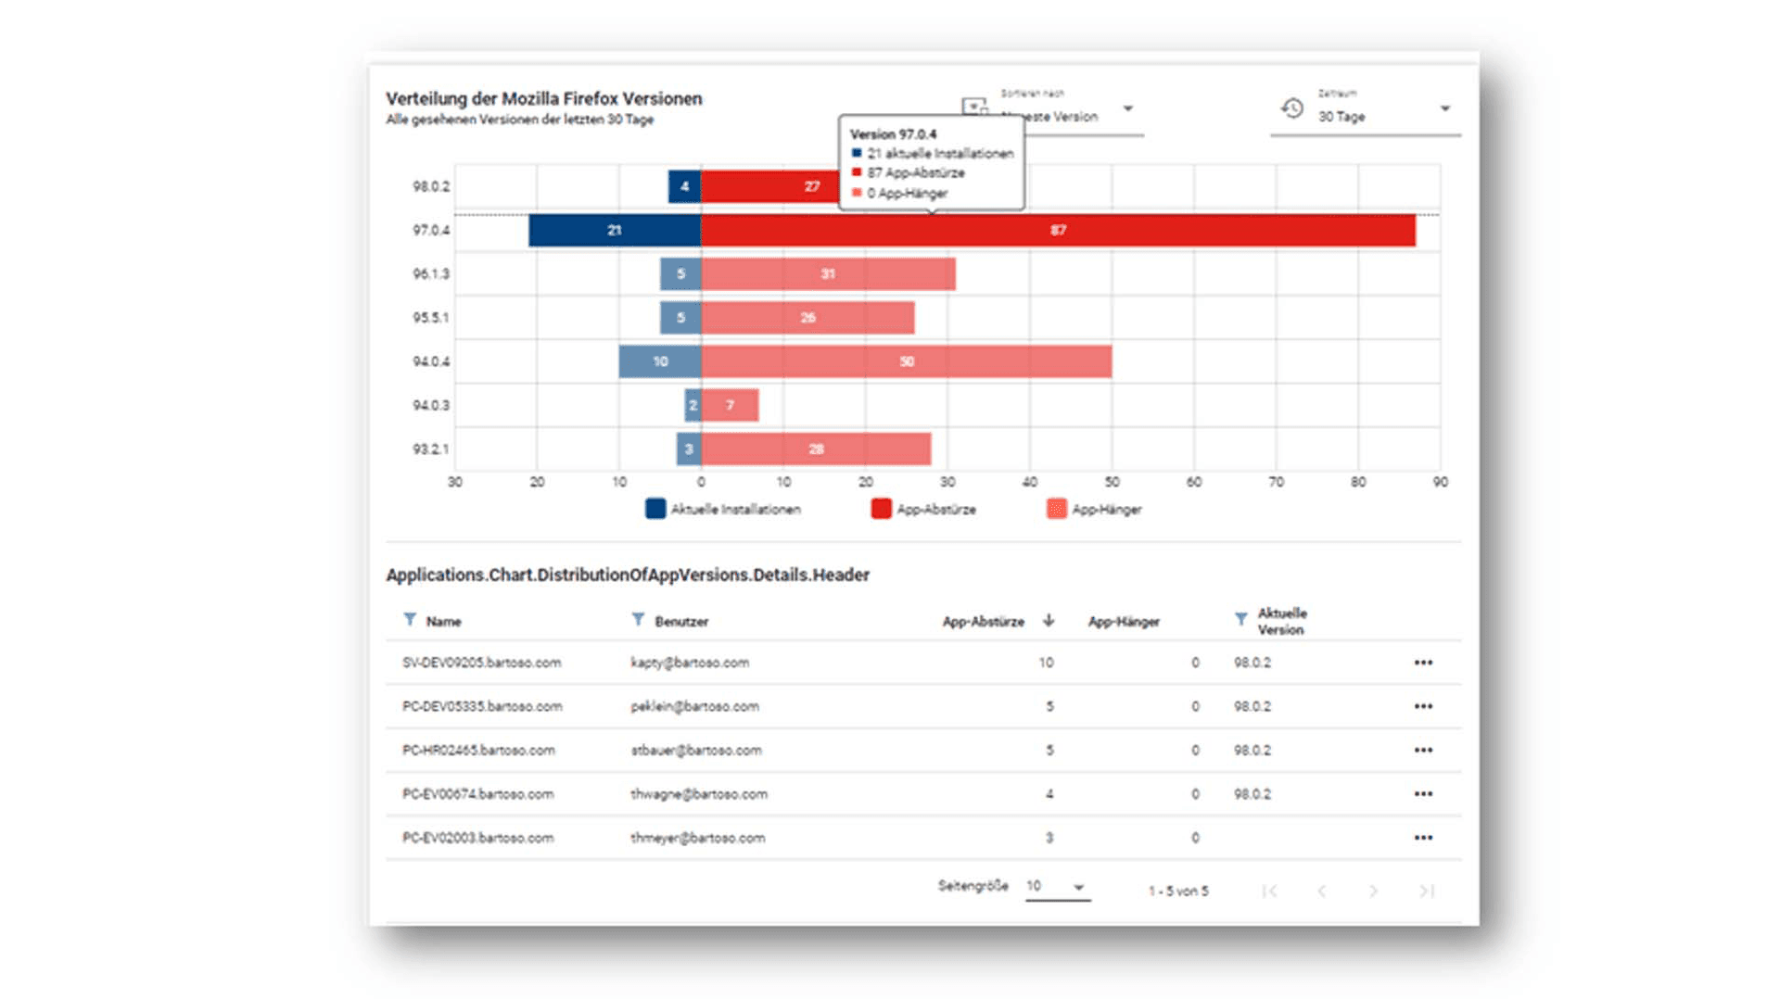
Task: Click the red 87 crashes bar for 97.0.4
Action: [x=1058, y=230]
